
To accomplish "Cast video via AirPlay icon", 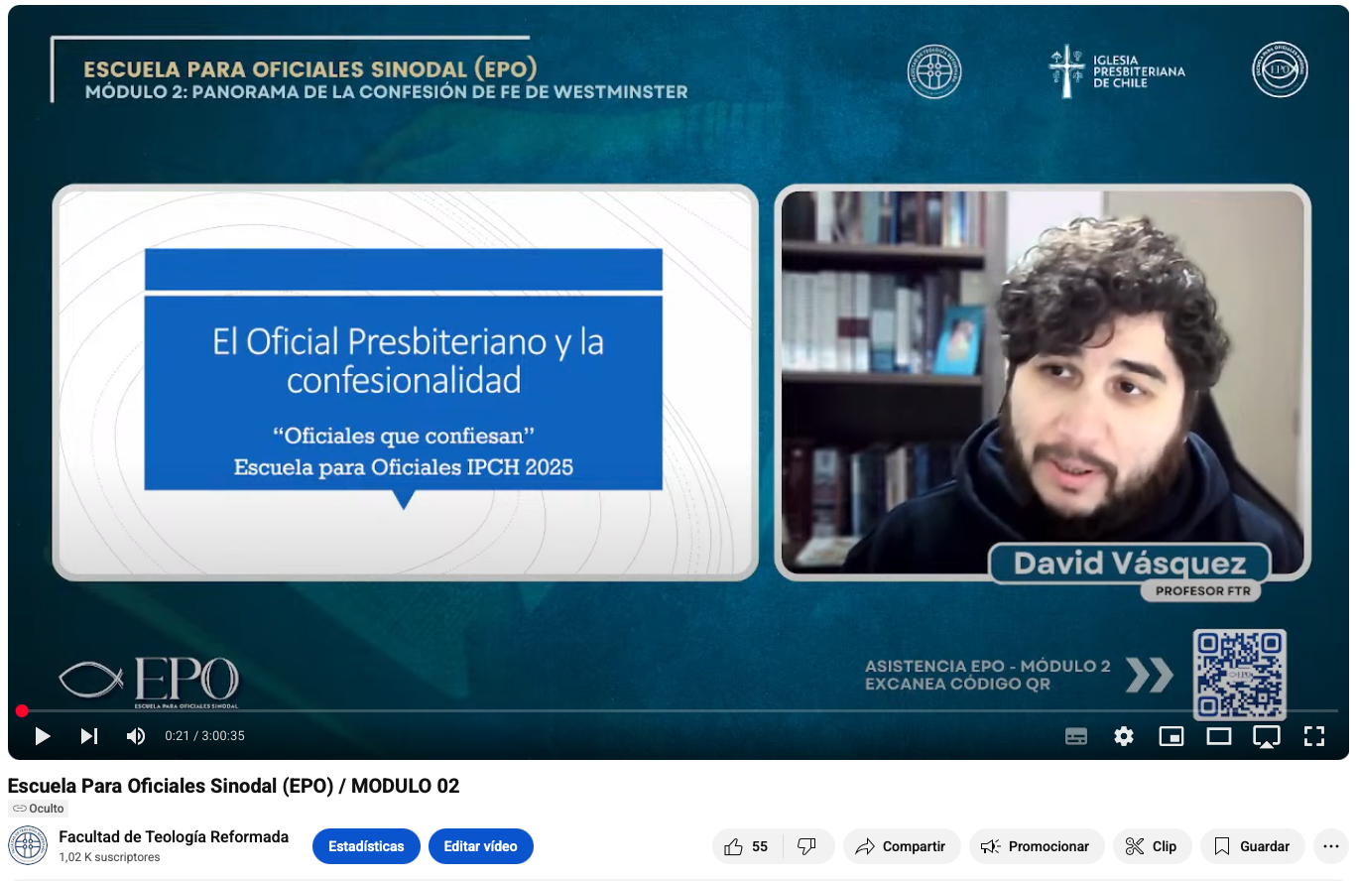I will click(x=1266, y=736).
